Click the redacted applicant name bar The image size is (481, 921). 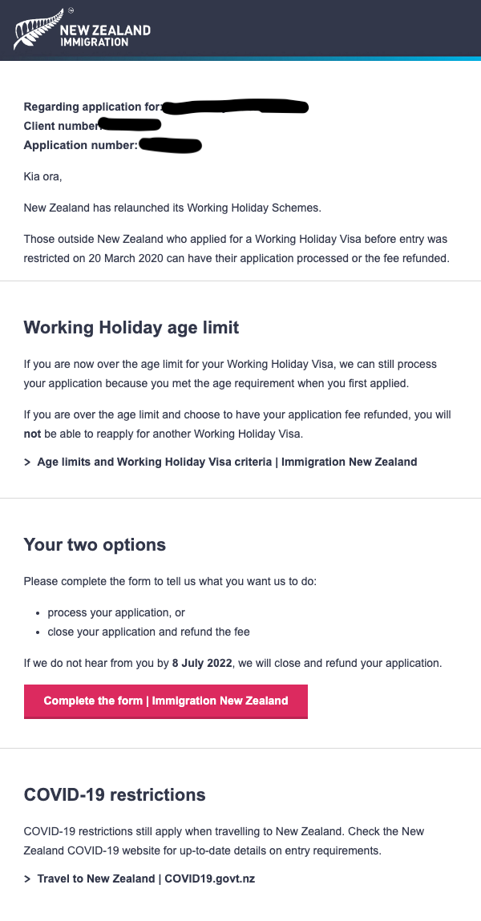(x=235, y=107)
